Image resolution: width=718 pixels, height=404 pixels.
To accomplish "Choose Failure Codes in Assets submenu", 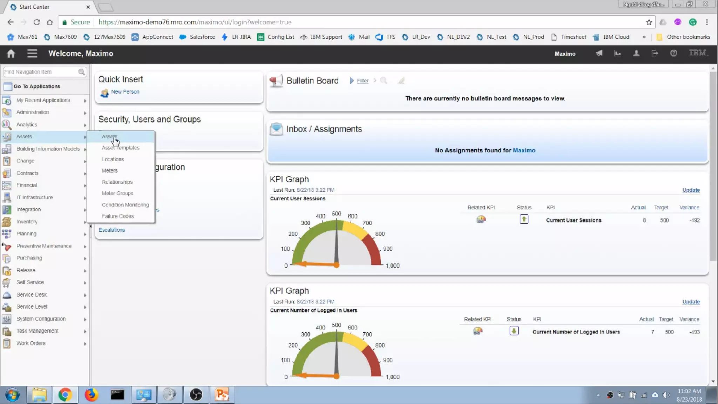I will [x=118, y=216].
